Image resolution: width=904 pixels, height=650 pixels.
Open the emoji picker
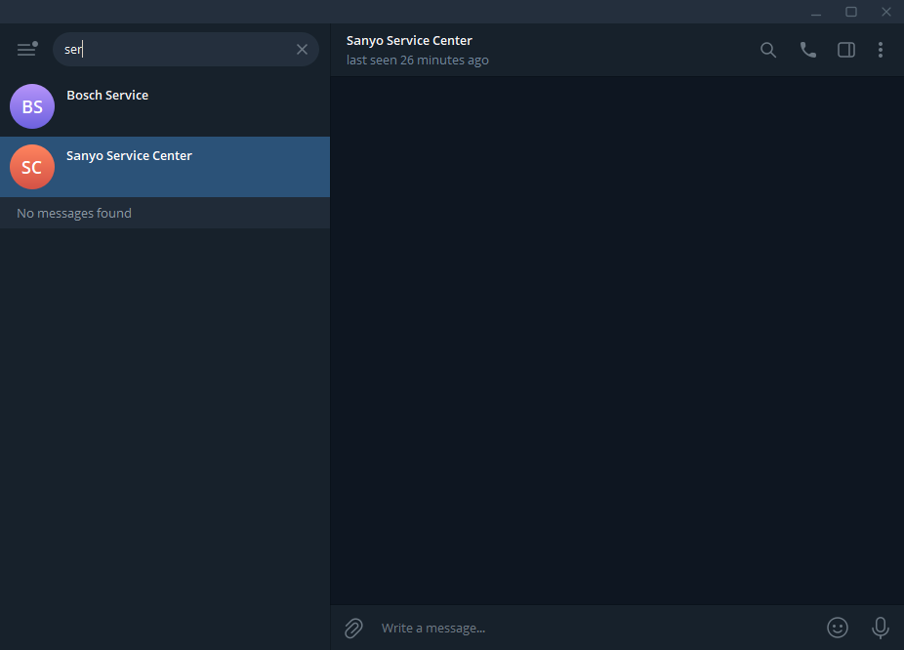tap(837, 628)
